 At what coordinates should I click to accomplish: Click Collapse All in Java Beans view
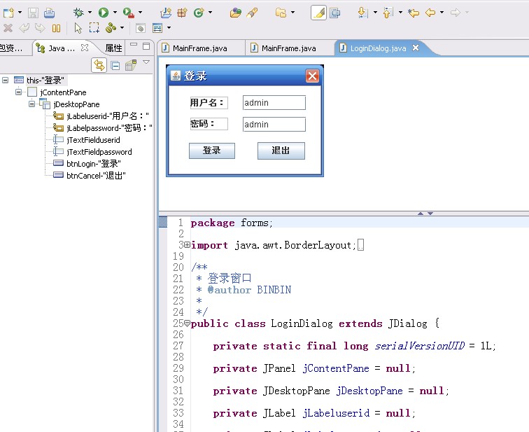(115, 66)
